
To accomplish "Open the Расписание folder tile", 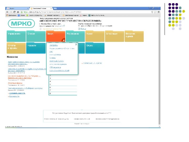I will coord(75,36).
